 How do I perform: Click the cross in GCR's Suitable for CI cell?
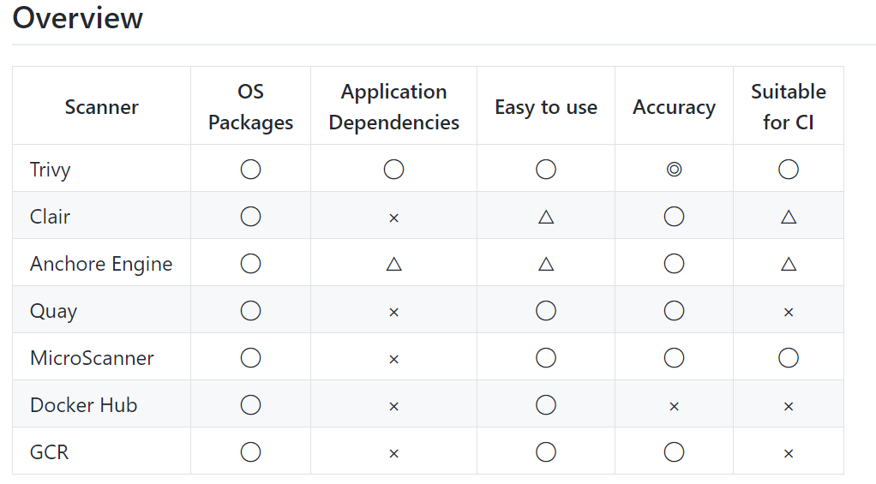click(789, 453)
